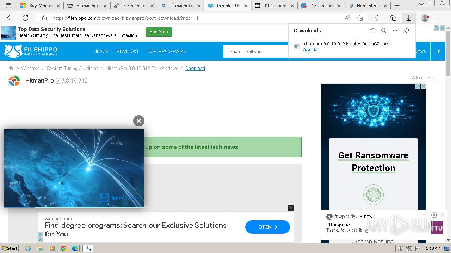Image resolution: width=451 pixels, height=253 pixels.
Task: Switch to the 308.hemelke tab
Action: (x=134, y=6)
